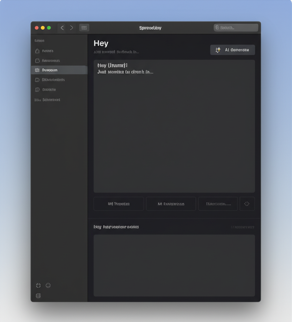Viewport: 292px width, 322px height.
Task: Click the forward navigation arrow in the toolbar
Action: 72,28
